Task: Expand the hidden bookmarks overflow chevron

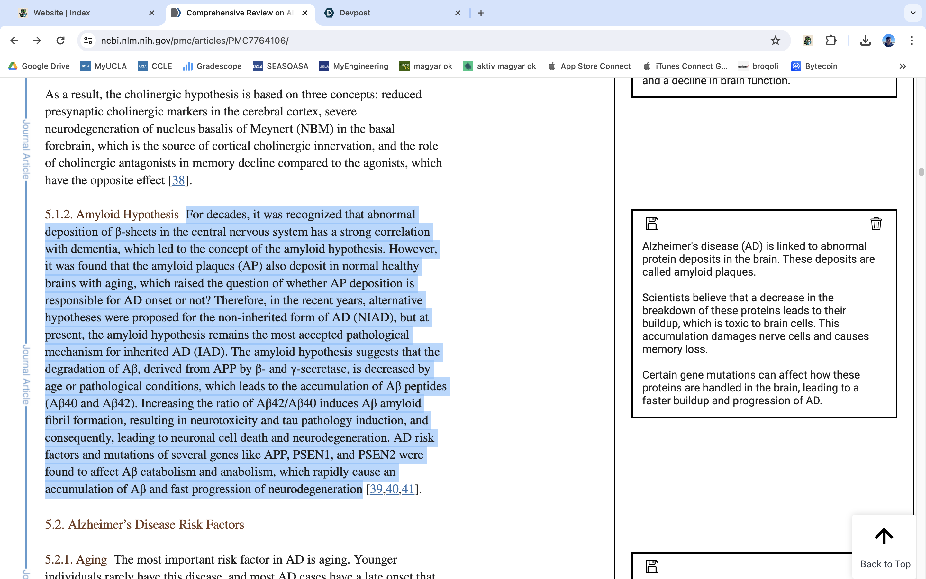Action: click(902, 66)
